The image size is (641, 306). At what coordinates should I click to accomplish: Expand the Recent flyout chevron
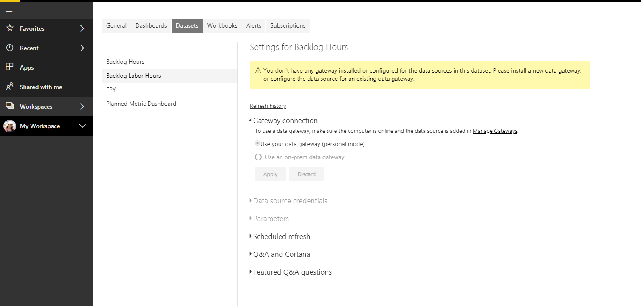(82, 48)
